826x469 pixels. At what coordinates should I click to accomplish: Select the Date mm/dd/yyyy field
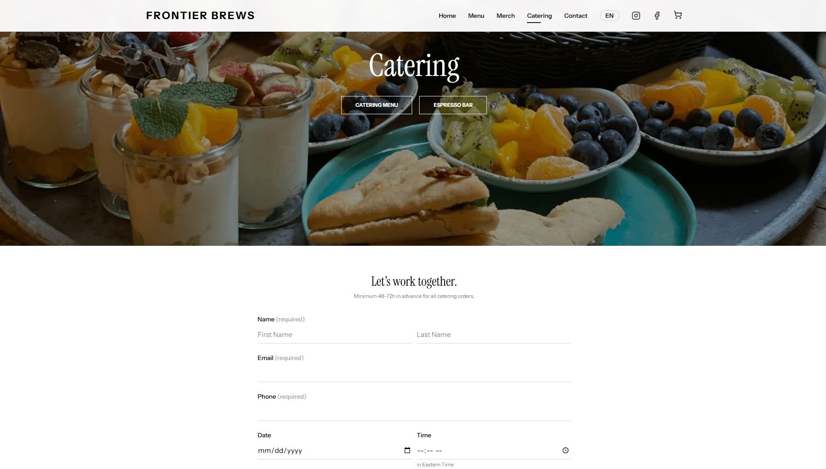click(x=334, y=451)
